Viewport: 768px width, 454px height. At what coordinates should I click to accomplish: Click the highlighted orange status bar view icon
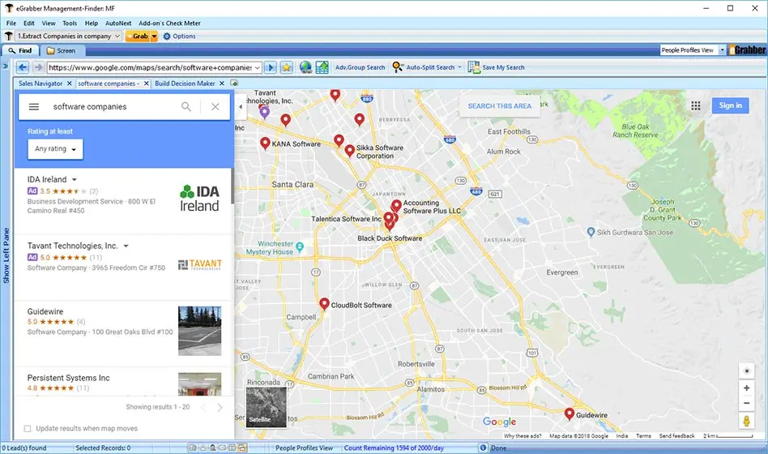[242, 448]
